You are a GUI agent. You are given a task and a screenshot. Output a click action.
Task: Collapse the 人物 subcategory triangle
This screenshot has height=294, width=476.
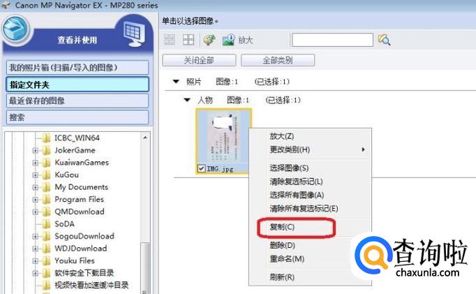coord(187,100)
